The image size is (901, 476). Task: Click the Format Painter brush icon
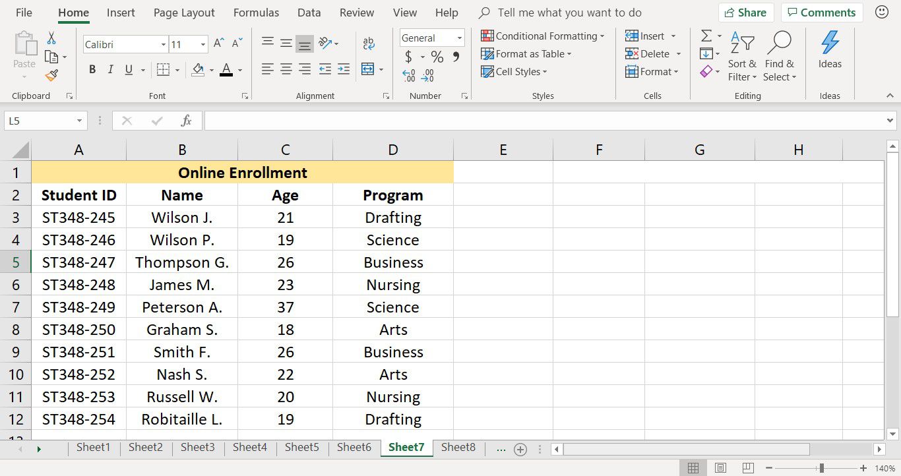(x=51, y=75)
